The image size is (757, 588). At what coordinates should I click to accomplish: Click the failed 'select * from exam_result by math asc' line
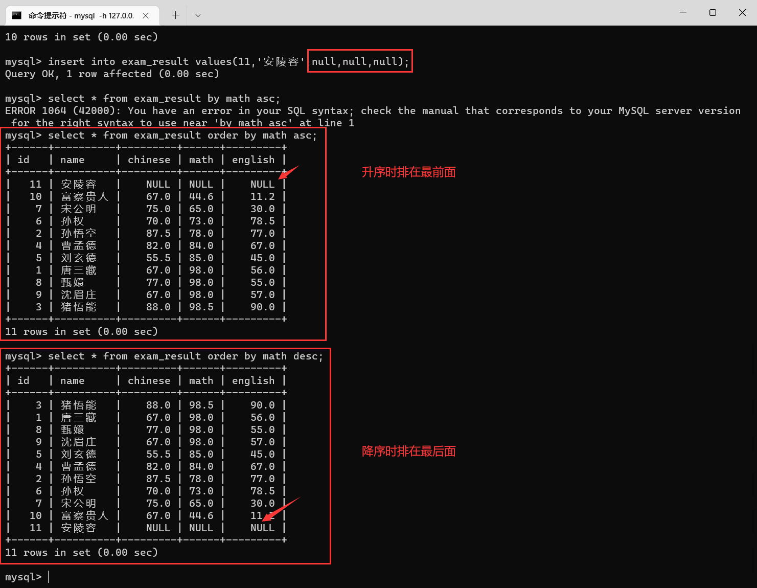(x=143, y=98)
